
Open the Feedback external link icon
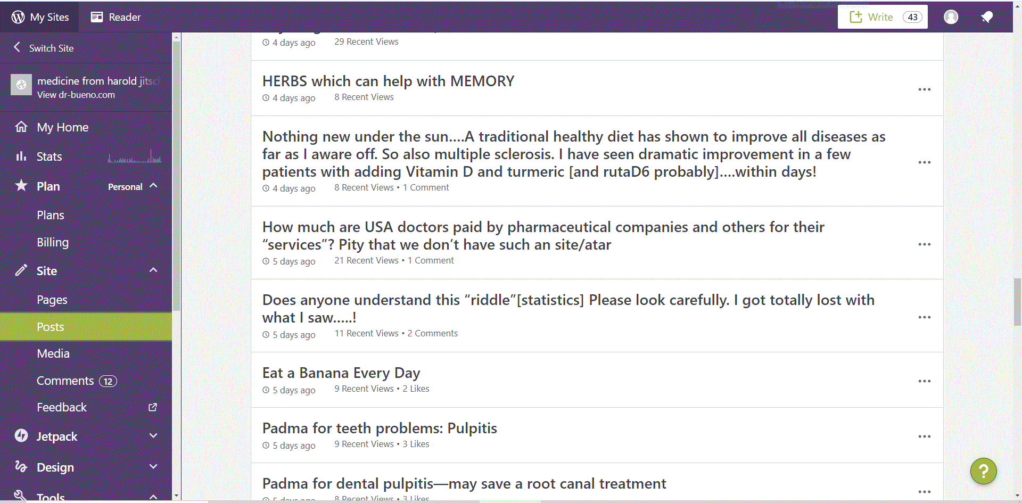click(x=153, y=407)
